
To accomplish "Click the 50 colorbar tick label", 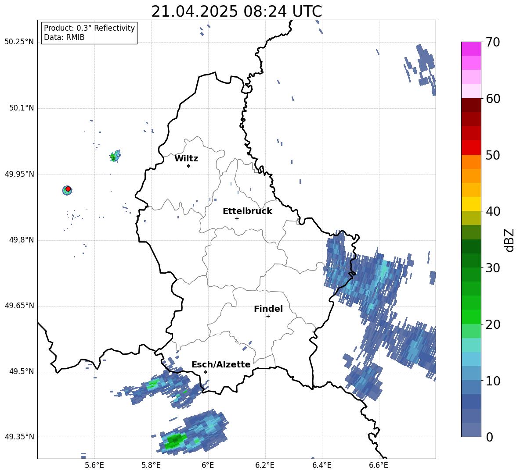I will 493,155.
